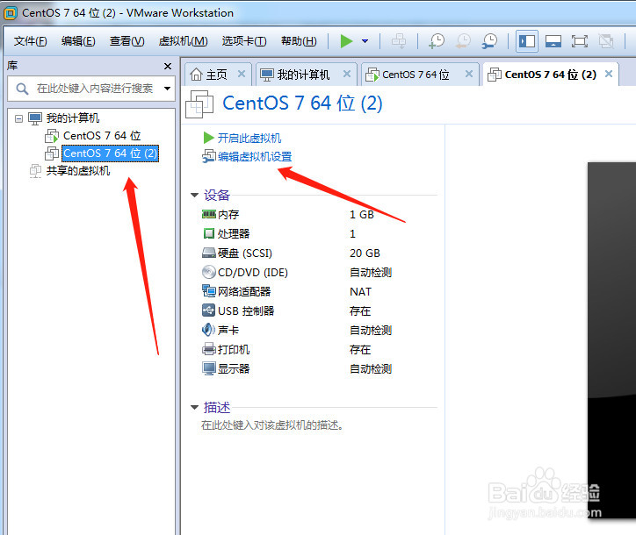Screen dimensions: 636x535
Task: Click the VM preview thumbnail screen
Action: coord(611,340)
